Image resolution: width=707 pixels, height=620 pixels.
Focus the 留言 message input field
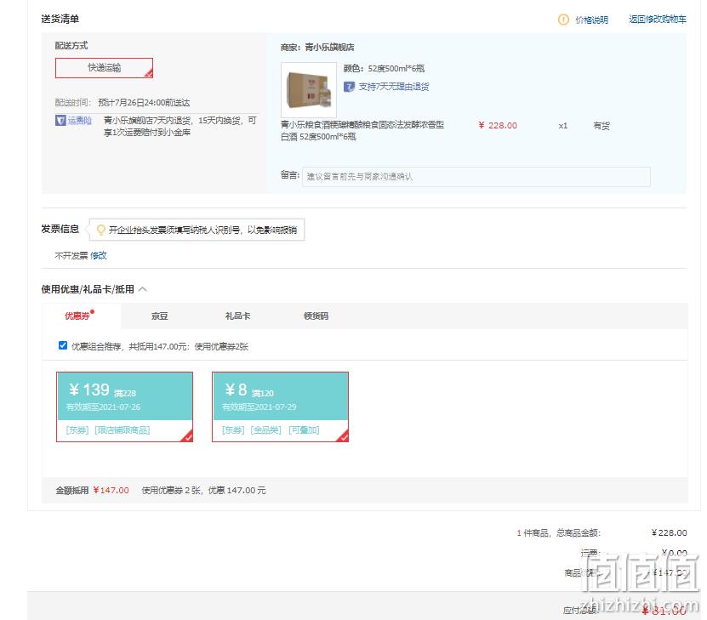pos(476,177)
